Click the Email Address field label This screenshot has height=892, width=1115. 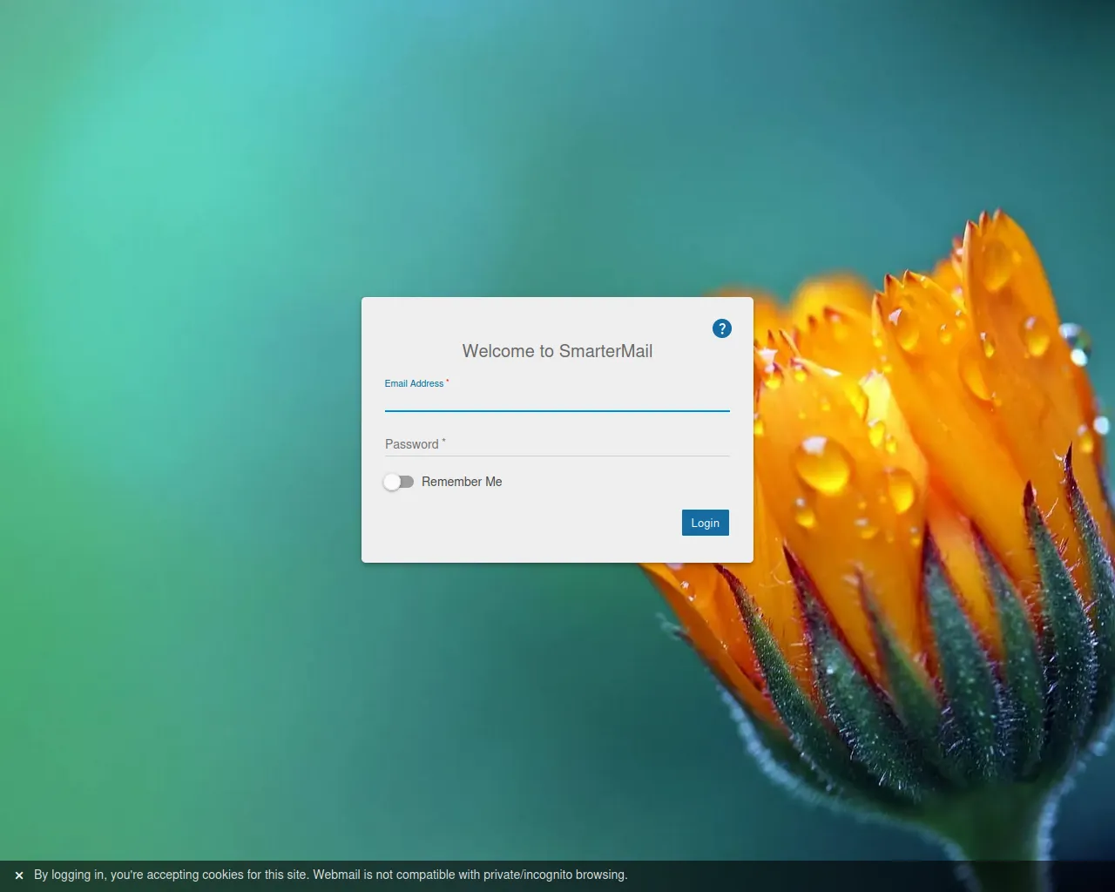point(414,383)
